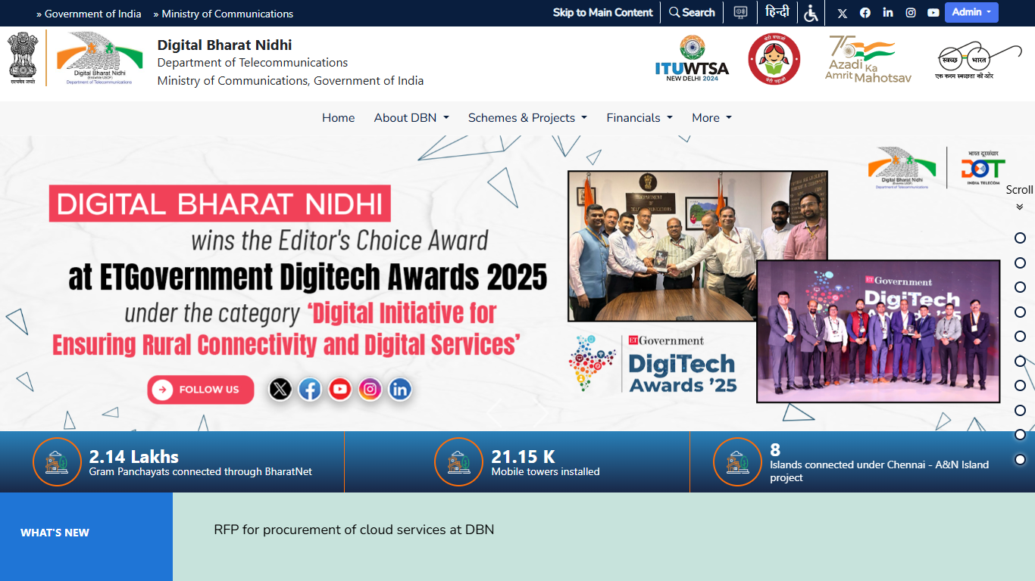Open the accessibility wheelchair icon
This screenshot has height=581, width=1035.
click(811, 13)
